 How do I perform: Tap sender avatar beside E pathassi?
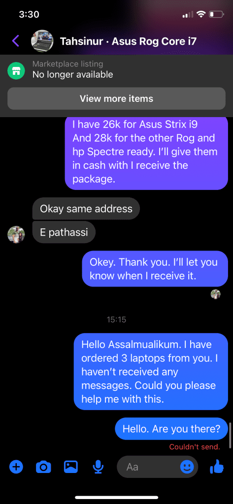click(x=16, y=234)
